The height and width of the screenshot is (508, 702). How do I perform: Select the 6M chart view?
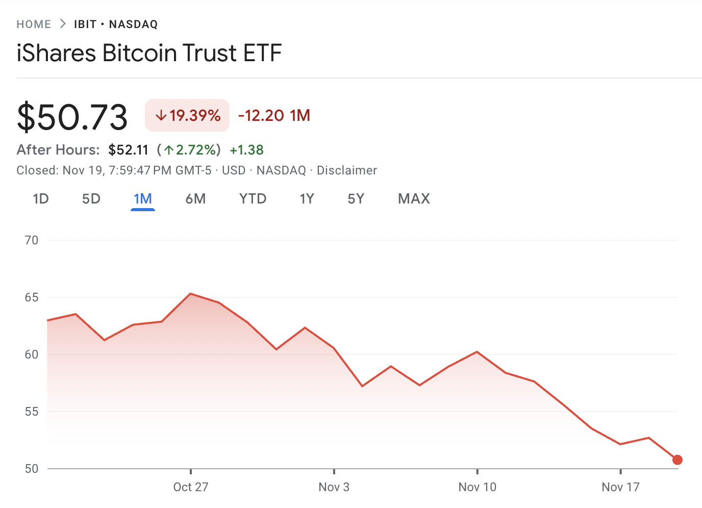tap(195, 199)
